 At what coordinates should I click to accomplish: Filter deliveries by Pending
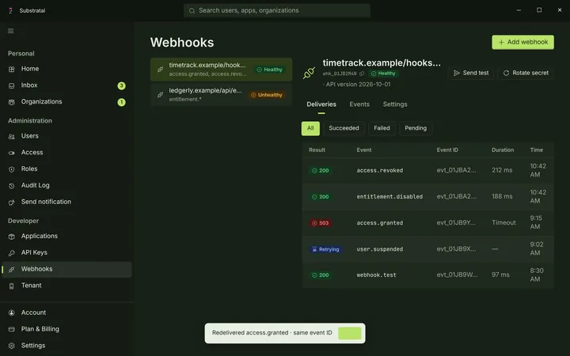[x=416, y=128]
